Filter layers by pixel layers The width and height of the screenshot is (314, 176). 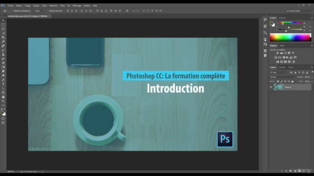pos(291,72)
